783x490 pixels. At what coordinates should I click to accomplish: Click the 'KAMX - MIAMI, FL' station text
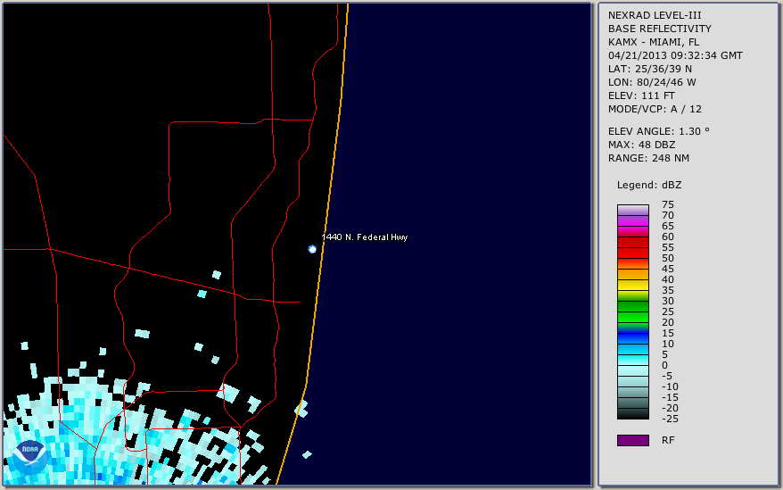[654, 42]
